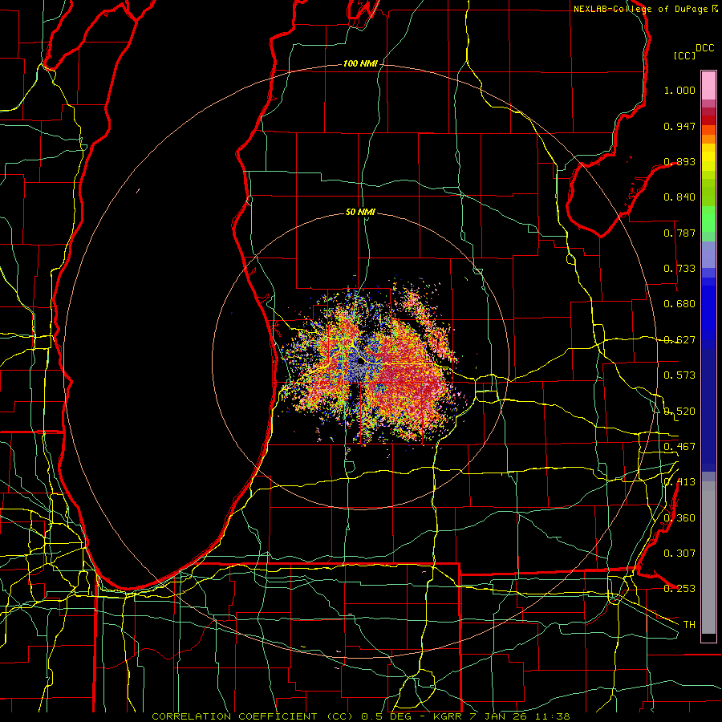722x722 pixels.
Task: Select the 1.000 legend value
Action: click(679, 90)
